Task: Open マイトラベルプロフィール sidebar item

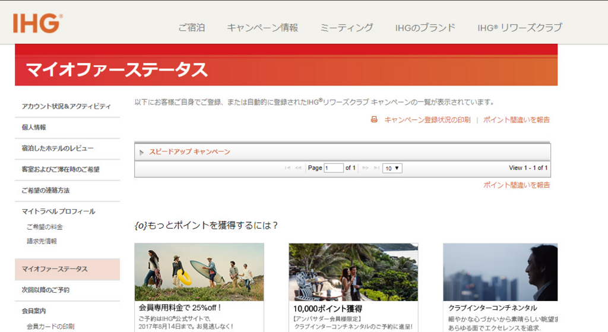Action: point(58,211)
